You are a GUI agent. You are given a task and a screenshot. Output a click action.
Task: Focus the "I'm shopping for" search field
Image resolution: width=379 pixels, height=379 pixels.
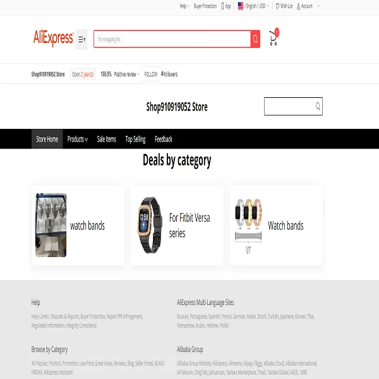(172, 39)
